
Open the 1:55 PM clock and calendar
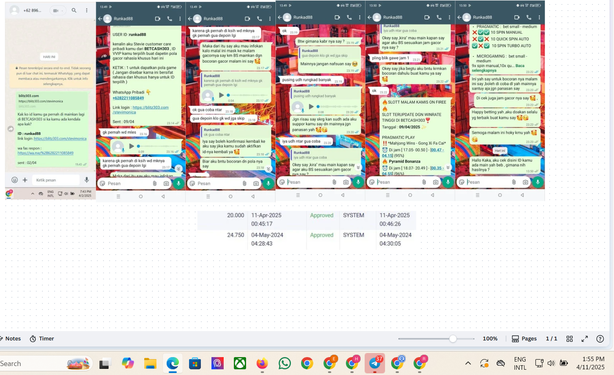tap(590, 363)
